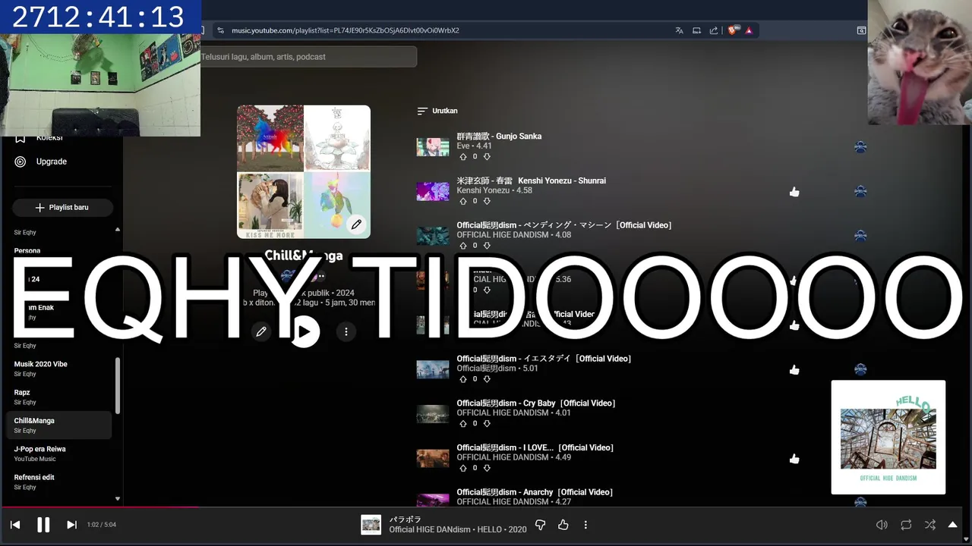Open now playing song options menu
The image size is (972, 546).
coord(585,525)
